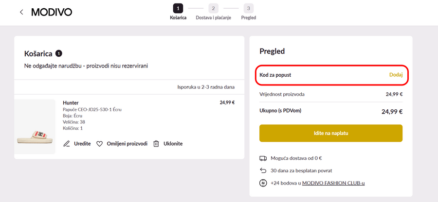Viewport: 438px width, 202px height.
Task: Click the pencil edit icon
Action: [x=67, y=144]
